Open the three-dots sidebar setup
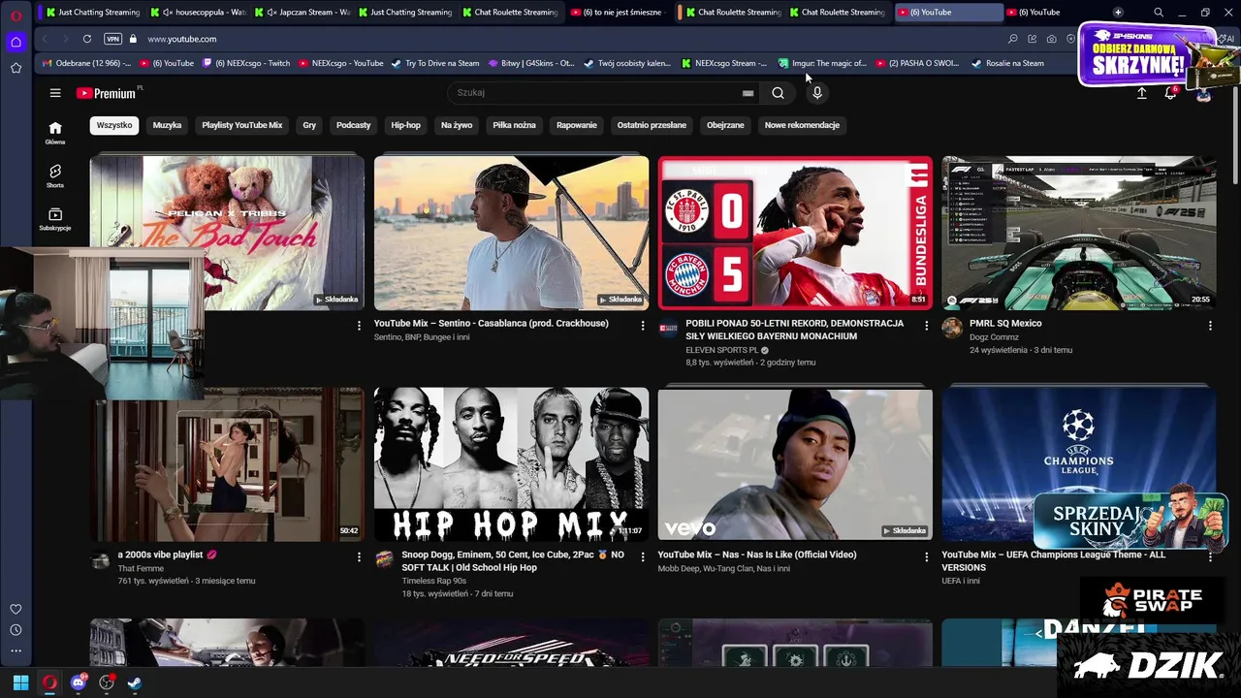The image size is (1241, 698). (16, 650)
